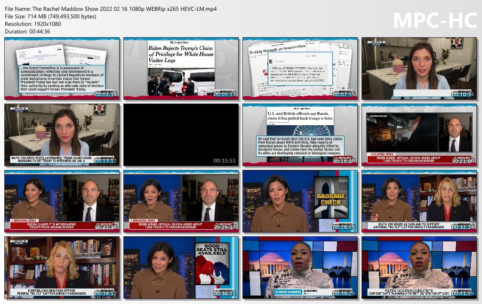Select the black frame thumbnail at 00:15:51

click(181, 135)
